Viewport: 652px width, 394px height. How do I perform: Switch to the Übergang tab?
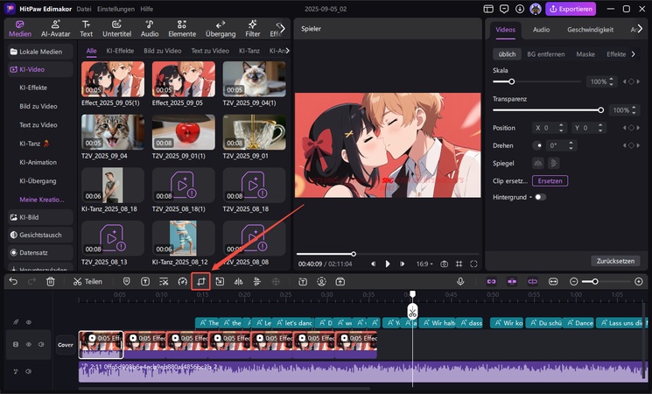[x=221, y=29]
